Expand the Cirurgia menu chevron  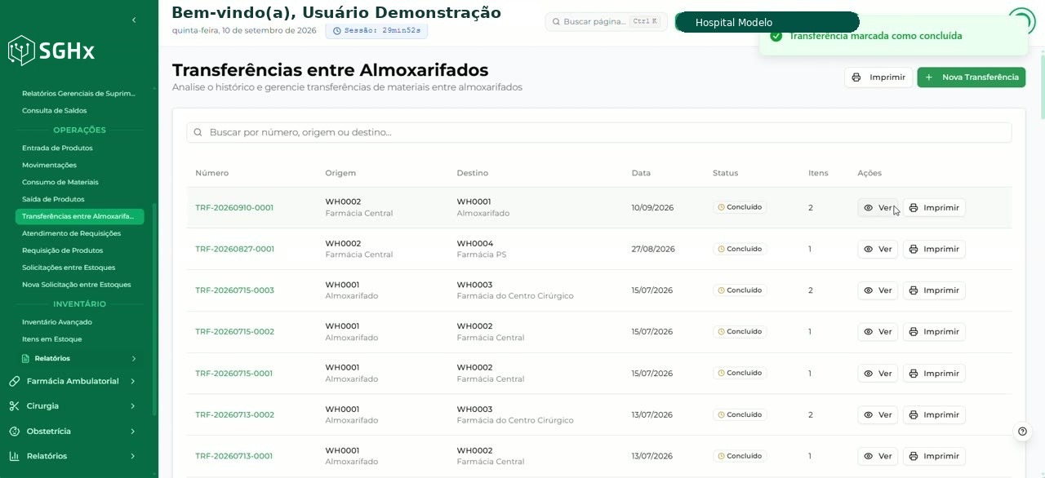[x=133, y=406]
